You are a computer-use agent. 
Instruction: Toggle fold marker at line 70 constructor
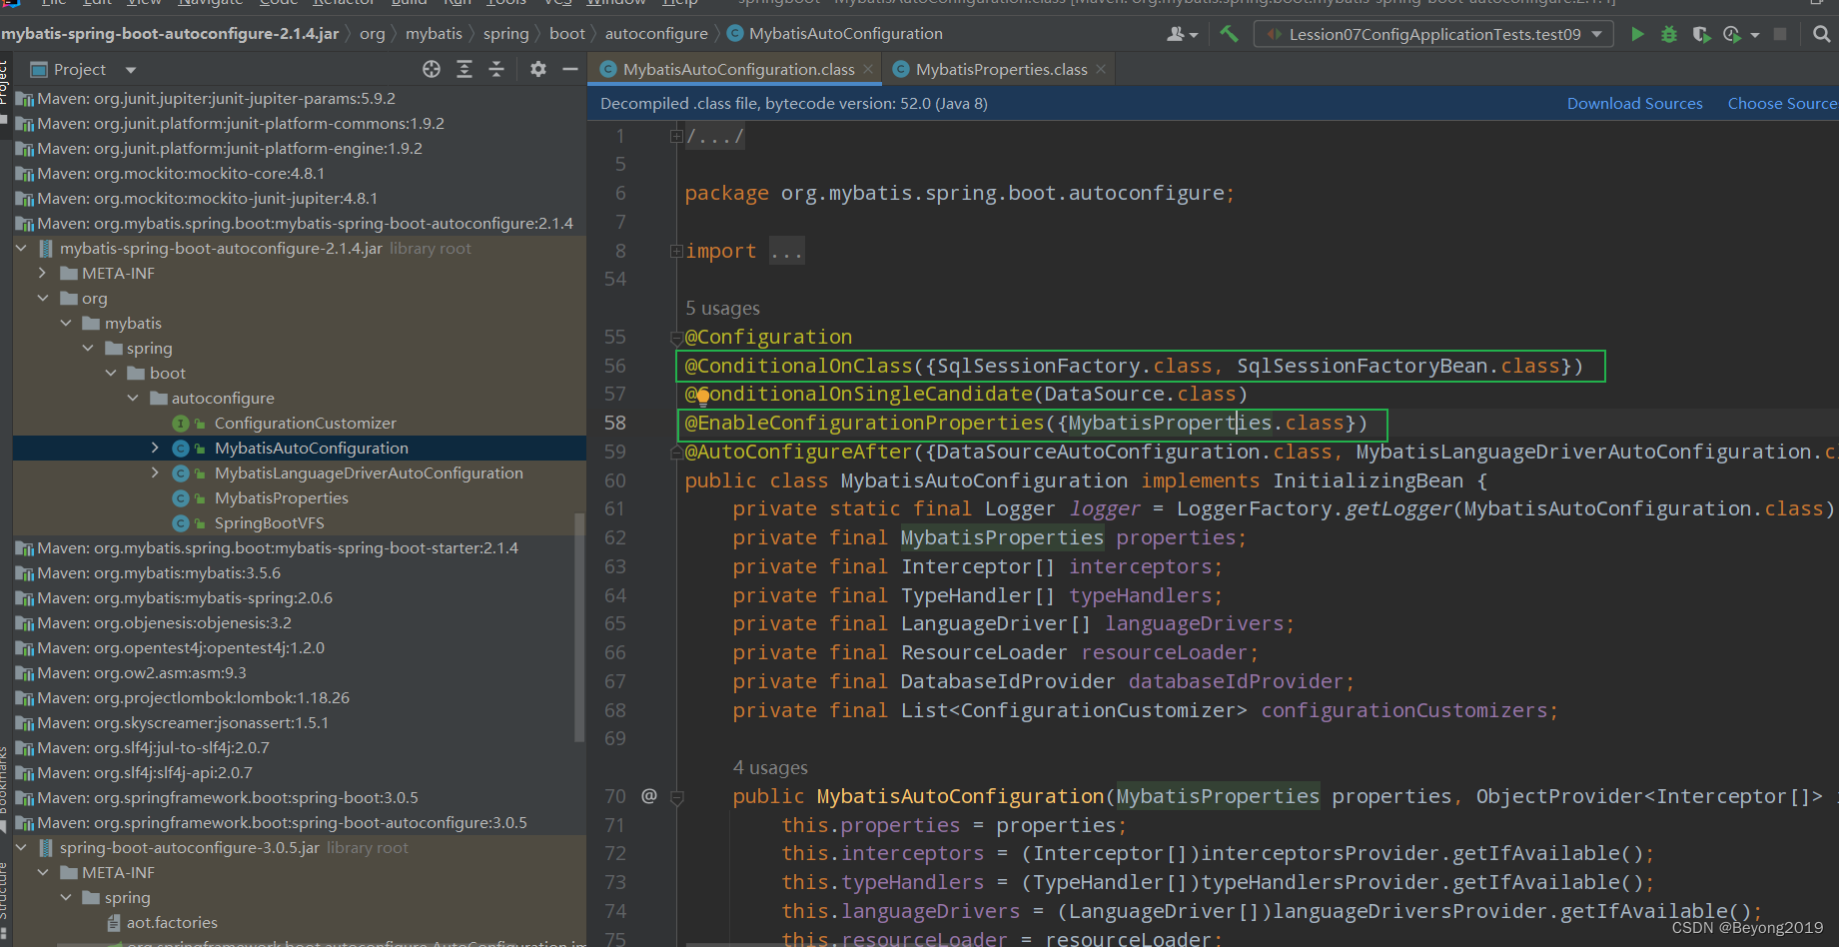pos(676,797)
